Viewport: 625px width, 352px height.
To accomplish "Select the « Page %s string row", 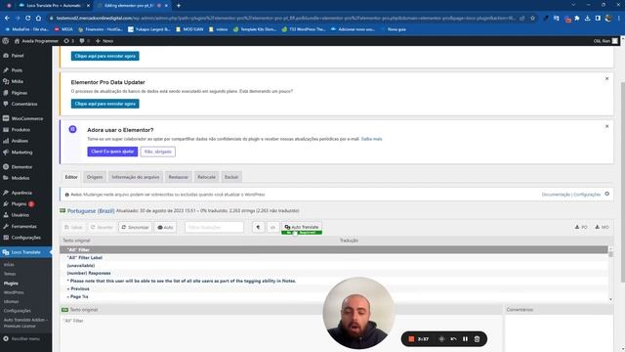I will point(334,296).
